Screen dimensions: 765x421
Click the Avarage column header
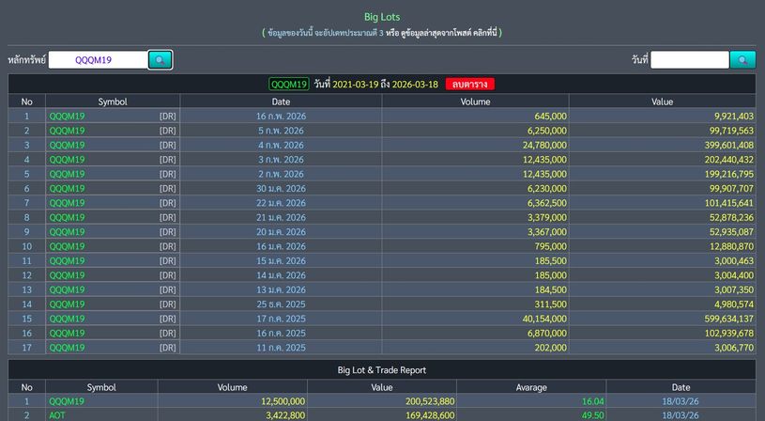530,386
